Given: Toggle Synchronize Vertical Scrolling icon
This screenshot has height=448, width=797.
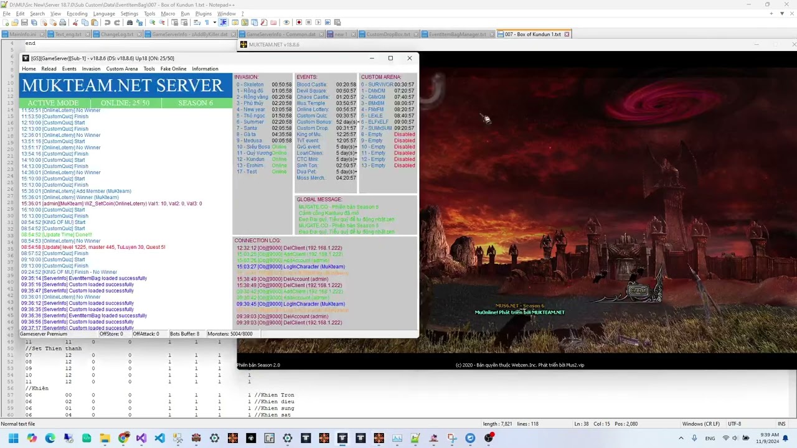Looking at the screenshot, I should pyautogui.click(x=175, y=22).
